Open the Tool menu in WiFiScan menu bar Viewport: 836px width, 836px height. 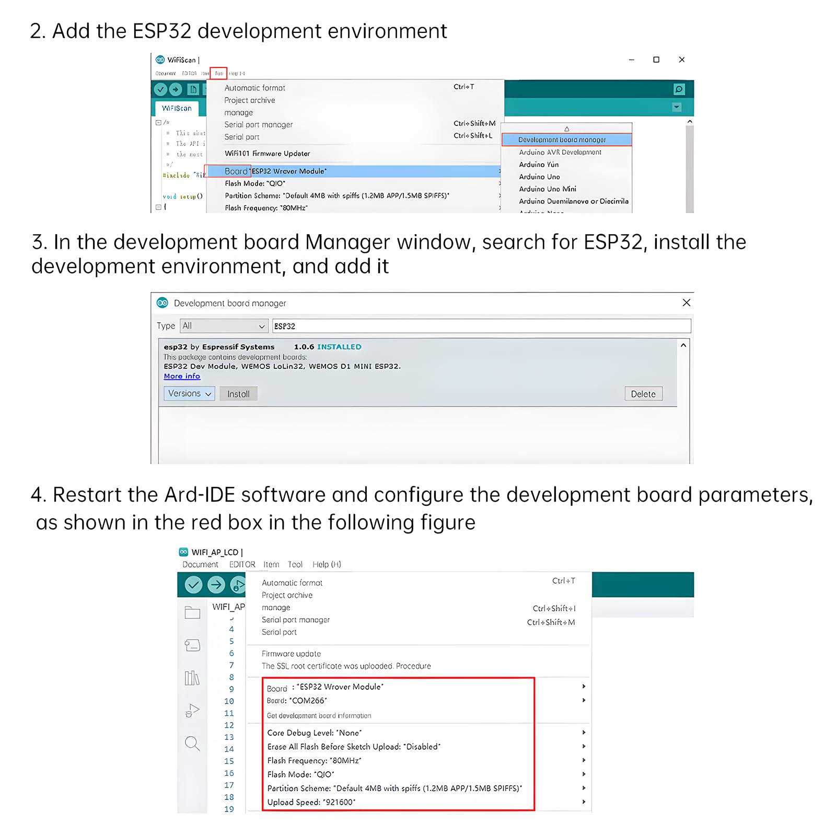coord(218,73)
